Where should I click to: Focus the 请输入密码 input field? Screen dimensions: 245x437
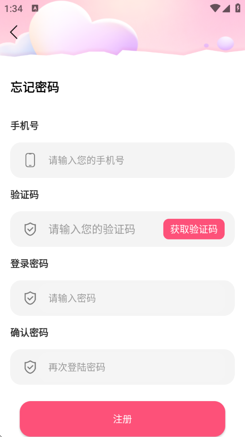[122, 298]
